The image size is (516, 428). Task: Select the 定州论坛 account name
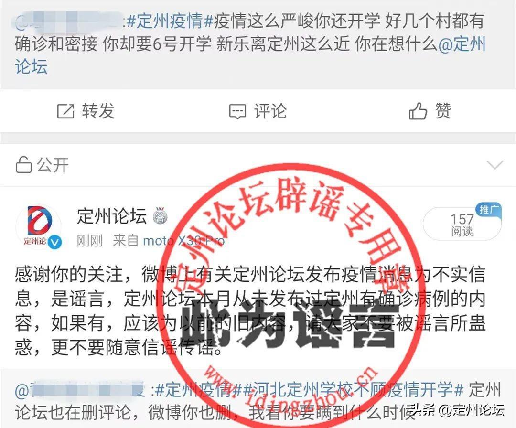[x=112, y=216]
